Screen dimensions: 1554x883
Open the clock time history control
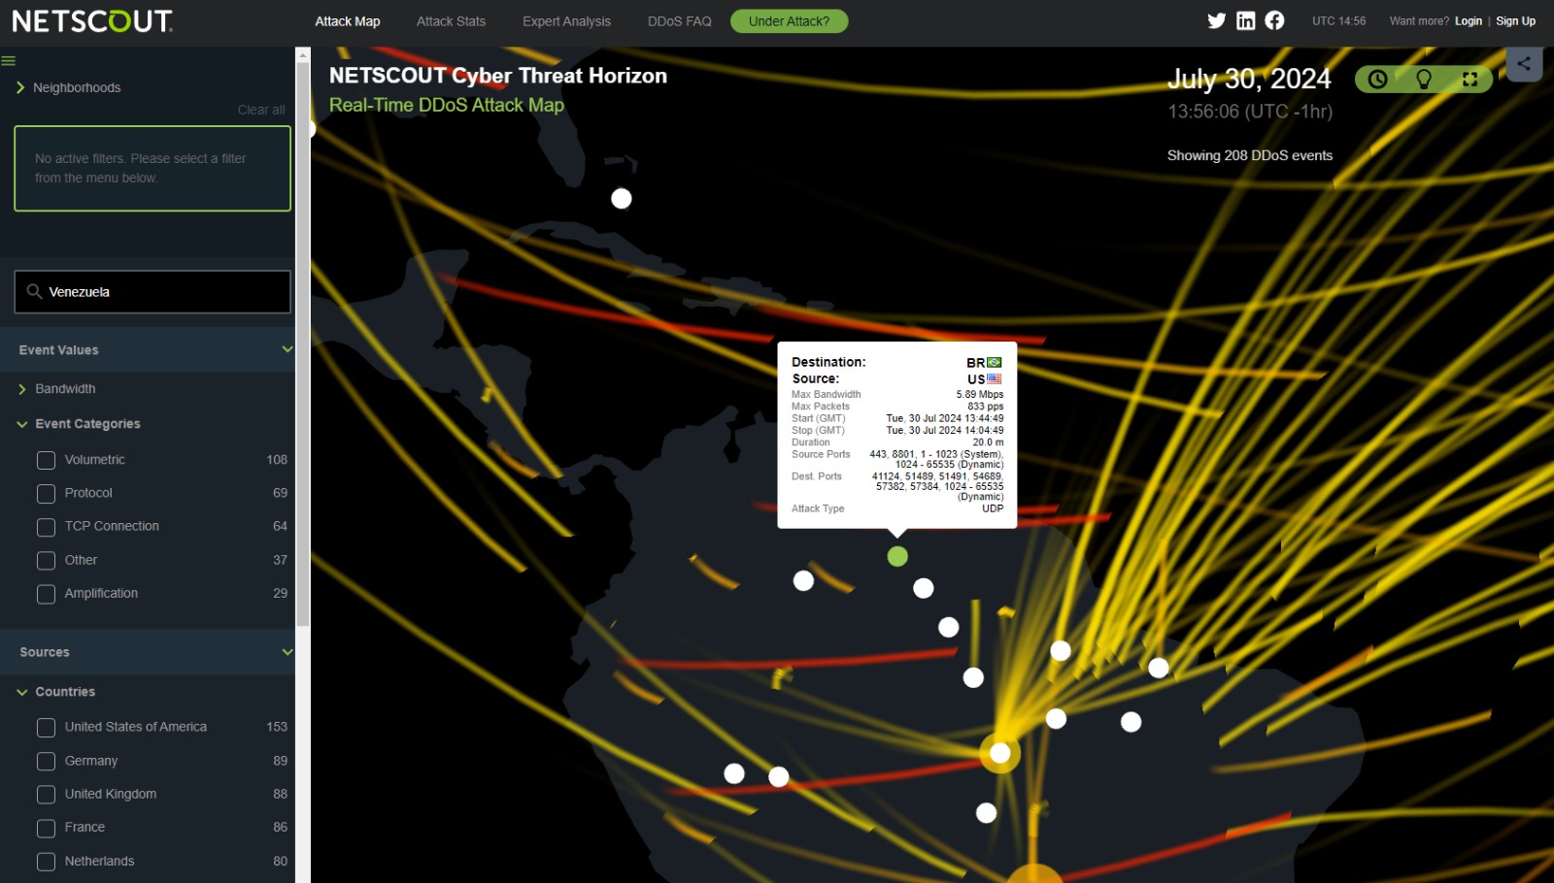coord(1377,80)
